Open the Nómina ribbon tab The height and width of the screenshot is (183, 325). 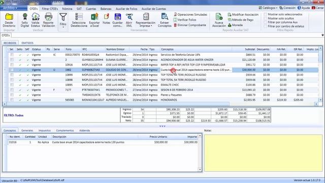pos(67,9)
